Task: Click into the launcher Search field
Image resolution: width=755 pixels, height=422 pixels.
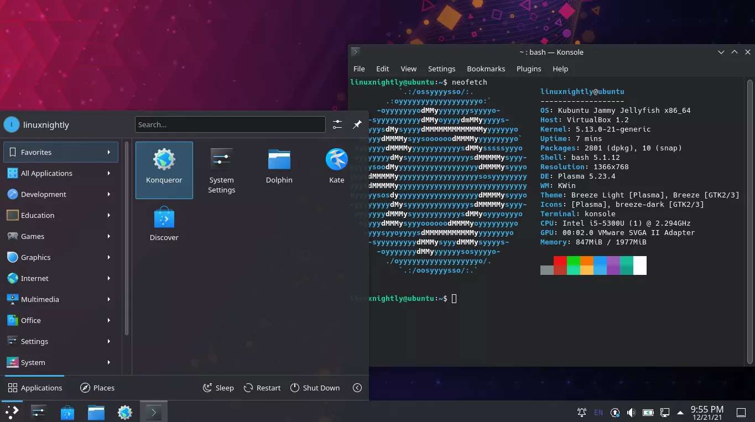Action: pos(230,124)
